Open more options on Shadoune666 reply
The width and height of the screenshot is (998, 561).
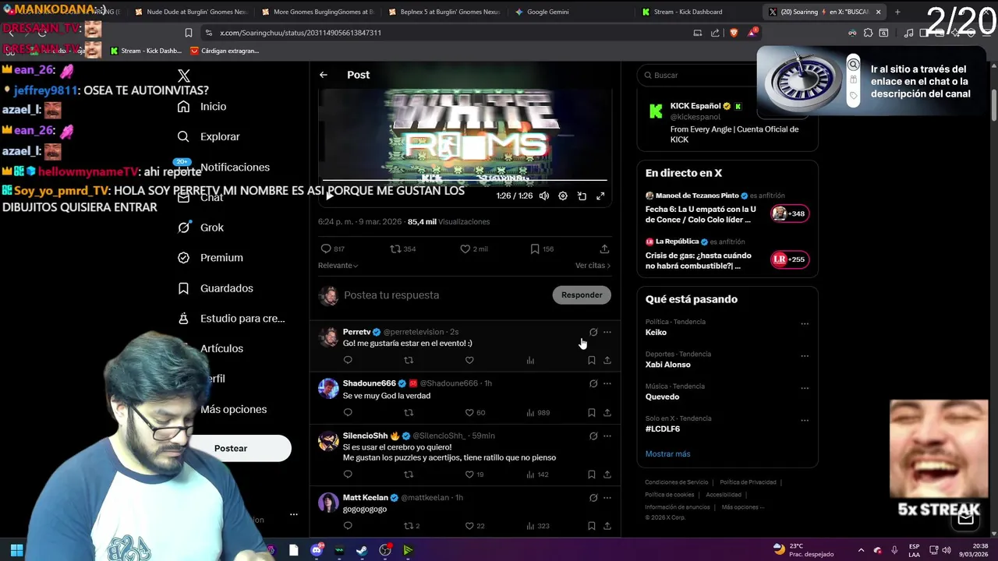tap(607, 383)
